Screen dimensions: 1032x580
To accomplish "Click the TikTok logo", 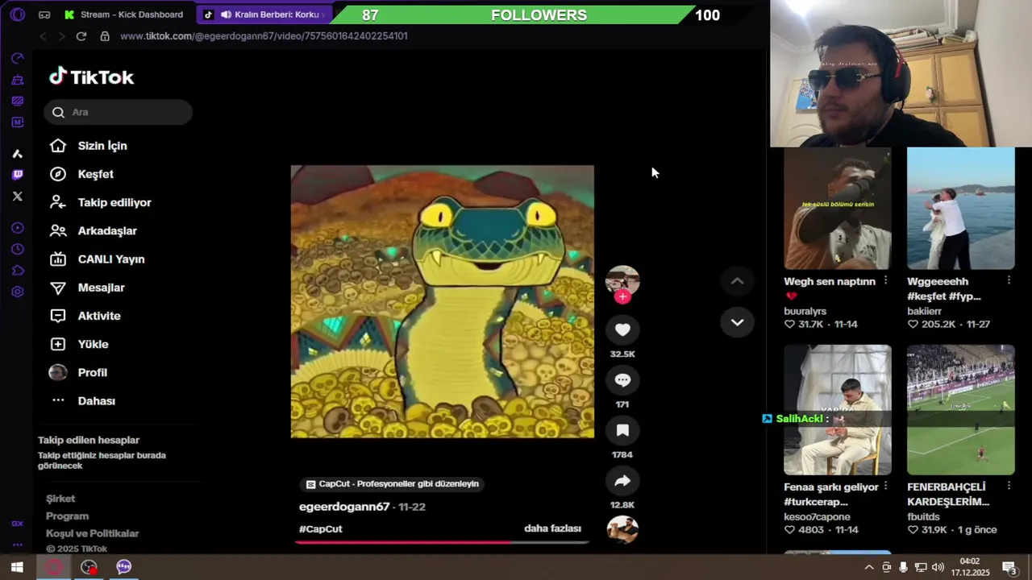I will pos(92,77).
